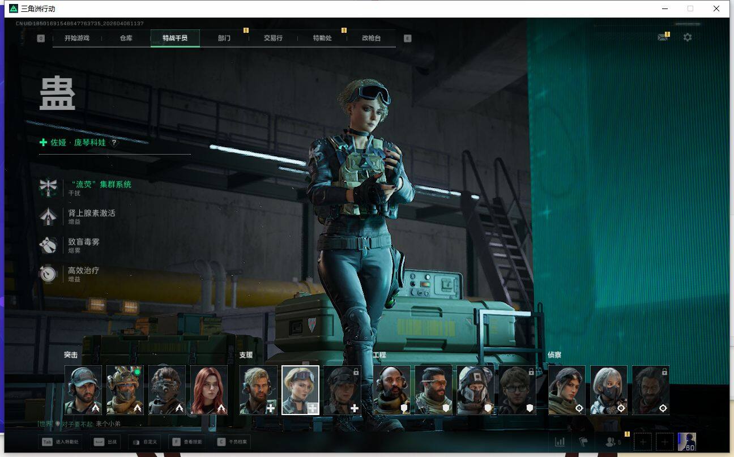
Task: Click the 干员档案 button
Action: click(232, 442)
